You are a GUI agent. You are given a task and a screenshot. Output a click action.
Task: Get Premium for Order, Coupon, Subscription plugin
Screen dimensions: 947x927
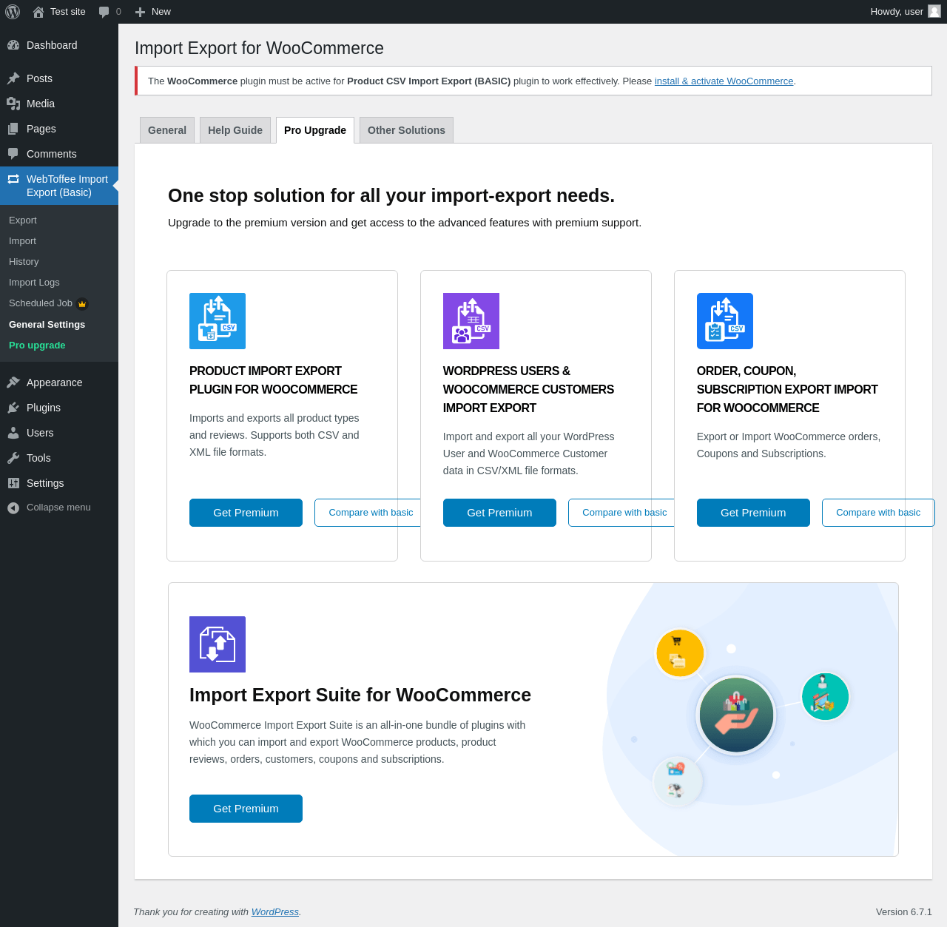click(x=753, y=513)
